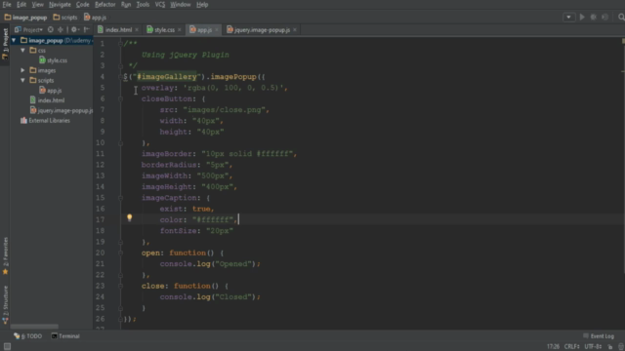Open the Event Log
The width and height of the screenshot is (625, 351).
[x=599, y=336]
